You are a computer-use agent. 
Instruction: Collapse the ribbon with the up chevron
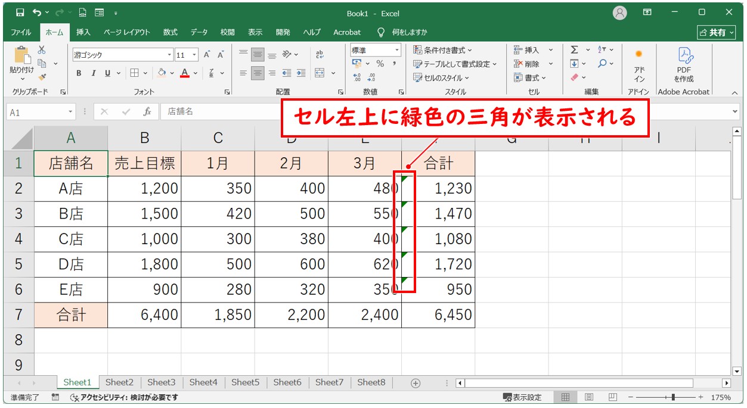(734, 92)
